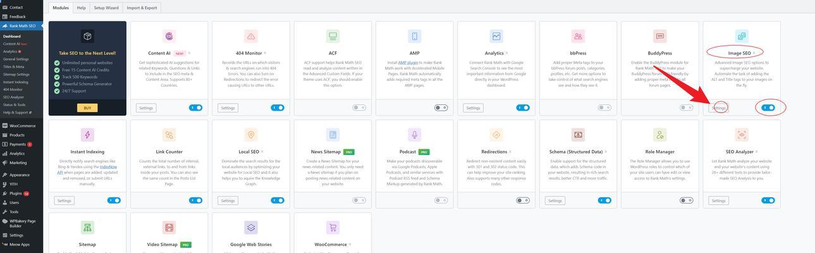Click the BuddyPress chat icon
The width and height of the screenshot is (815, 253).
point(660,36)
